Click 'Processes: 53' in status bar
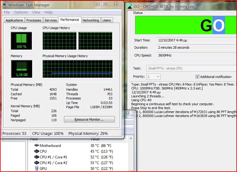The height and width of the screenshot is (172, 237). click(x=14, y=133)
